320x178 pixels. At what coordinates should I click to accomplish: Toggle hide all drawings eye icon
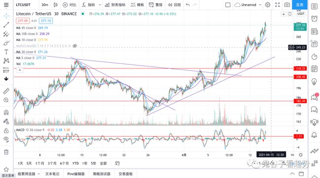tap(6, 139)
